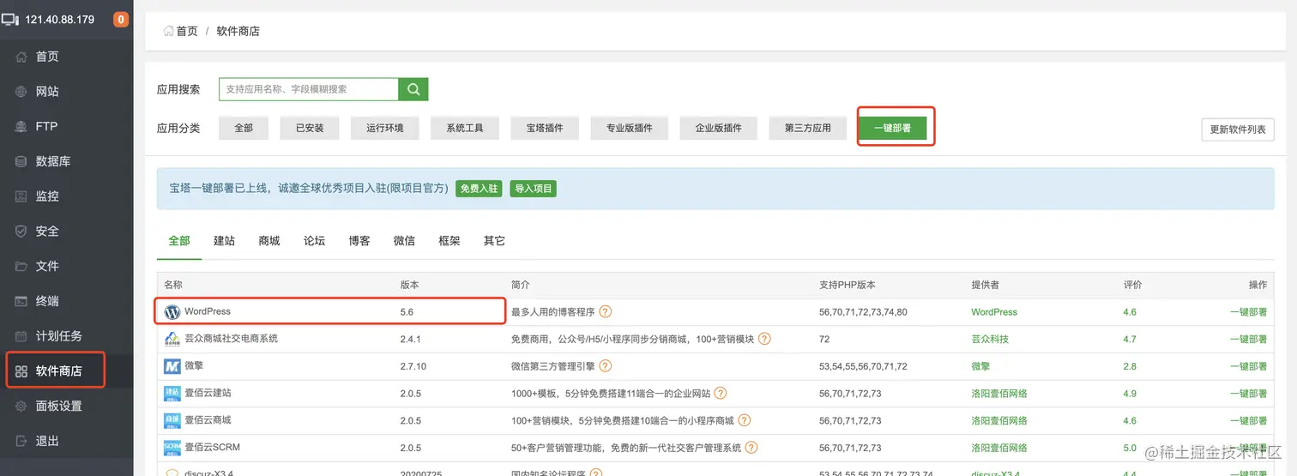Click 一键部署 link in WordPress row
The height and width of the screenshot is (476, 1297).
1248,312
